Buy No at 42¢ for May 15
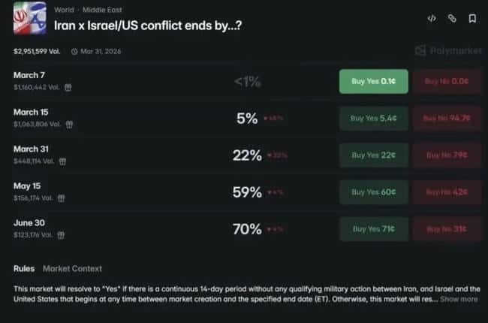 click(x=446, y=192)
